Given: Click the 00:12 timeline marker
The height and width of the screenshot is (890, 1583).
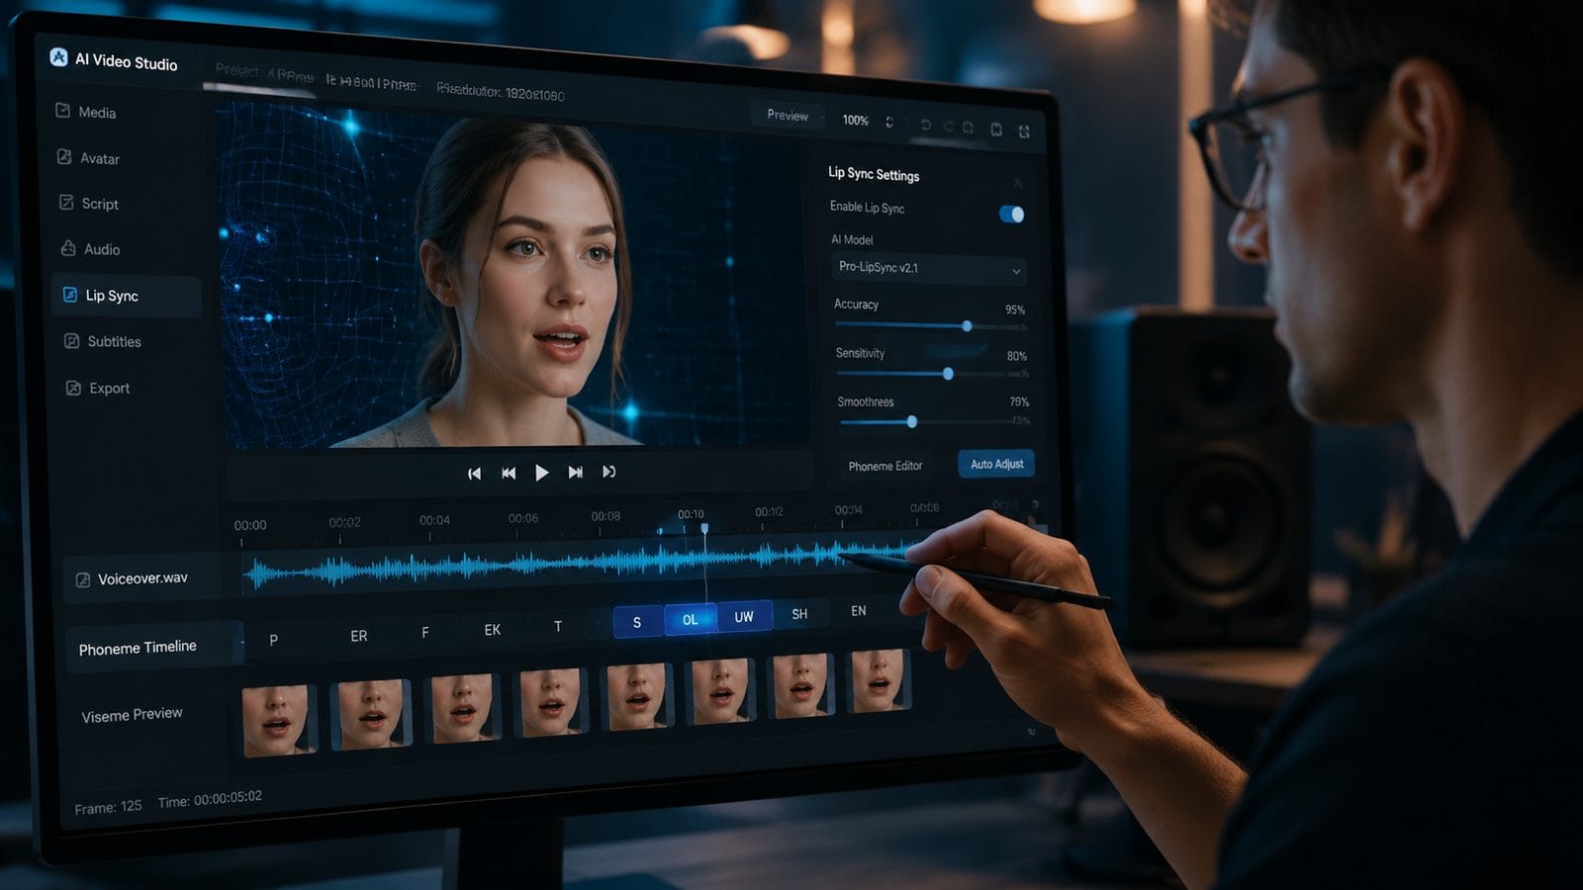Looking at the screenshot, I should [x=769, y=511].
